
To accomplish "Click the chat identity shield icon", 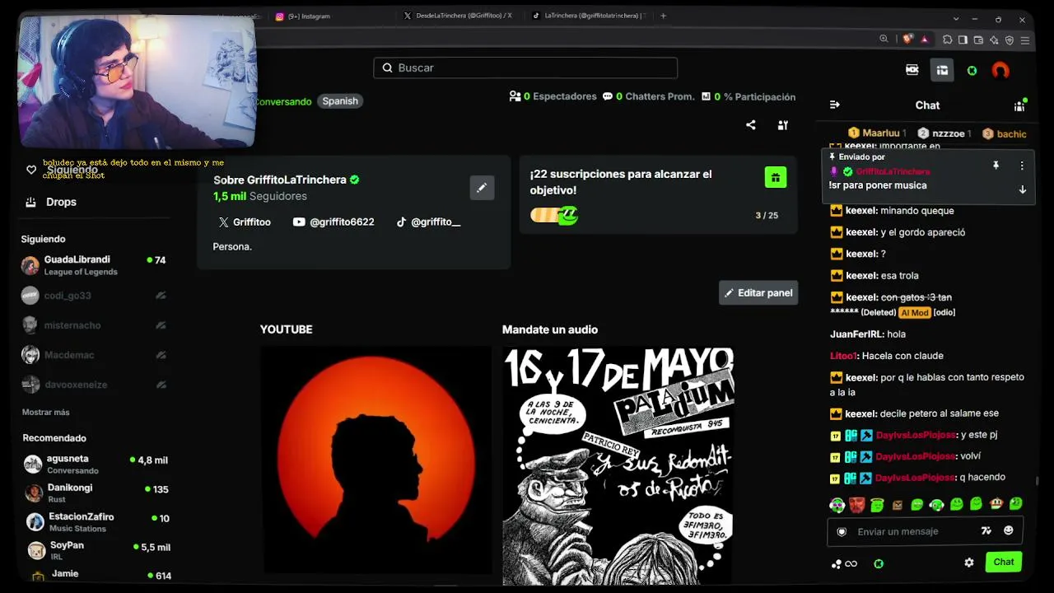I will pos(842,532).
